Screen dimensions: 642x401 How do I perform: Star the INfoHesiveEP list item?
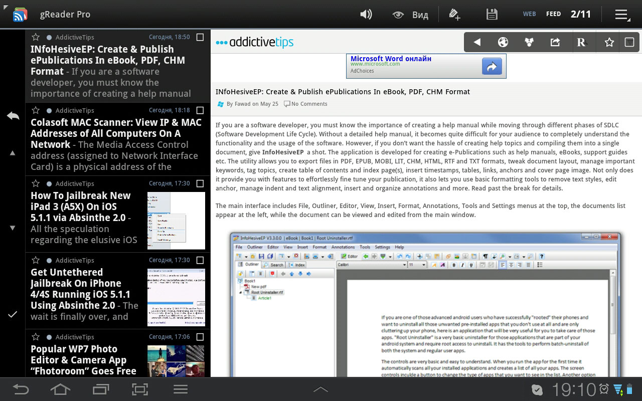click(36, 37)
